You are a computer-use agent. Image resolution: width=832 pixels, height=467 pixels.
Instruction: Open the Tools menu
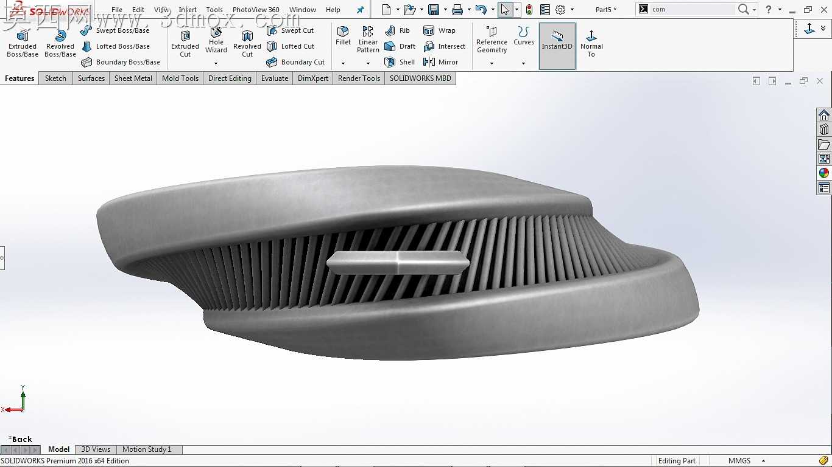point(214,10)
